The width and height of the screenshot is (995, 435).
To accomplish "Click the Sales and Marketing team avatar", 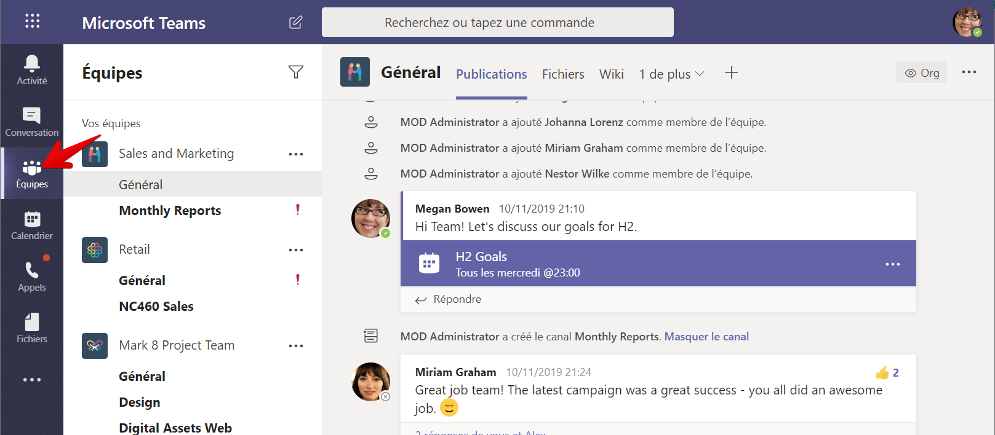I will tap(95, 154).
